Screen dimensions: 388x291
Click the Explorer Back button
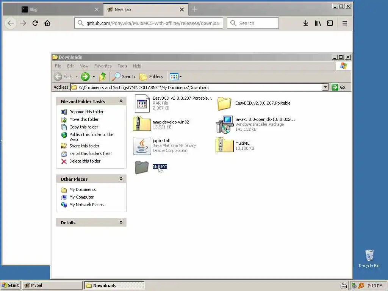click(63, 77)
